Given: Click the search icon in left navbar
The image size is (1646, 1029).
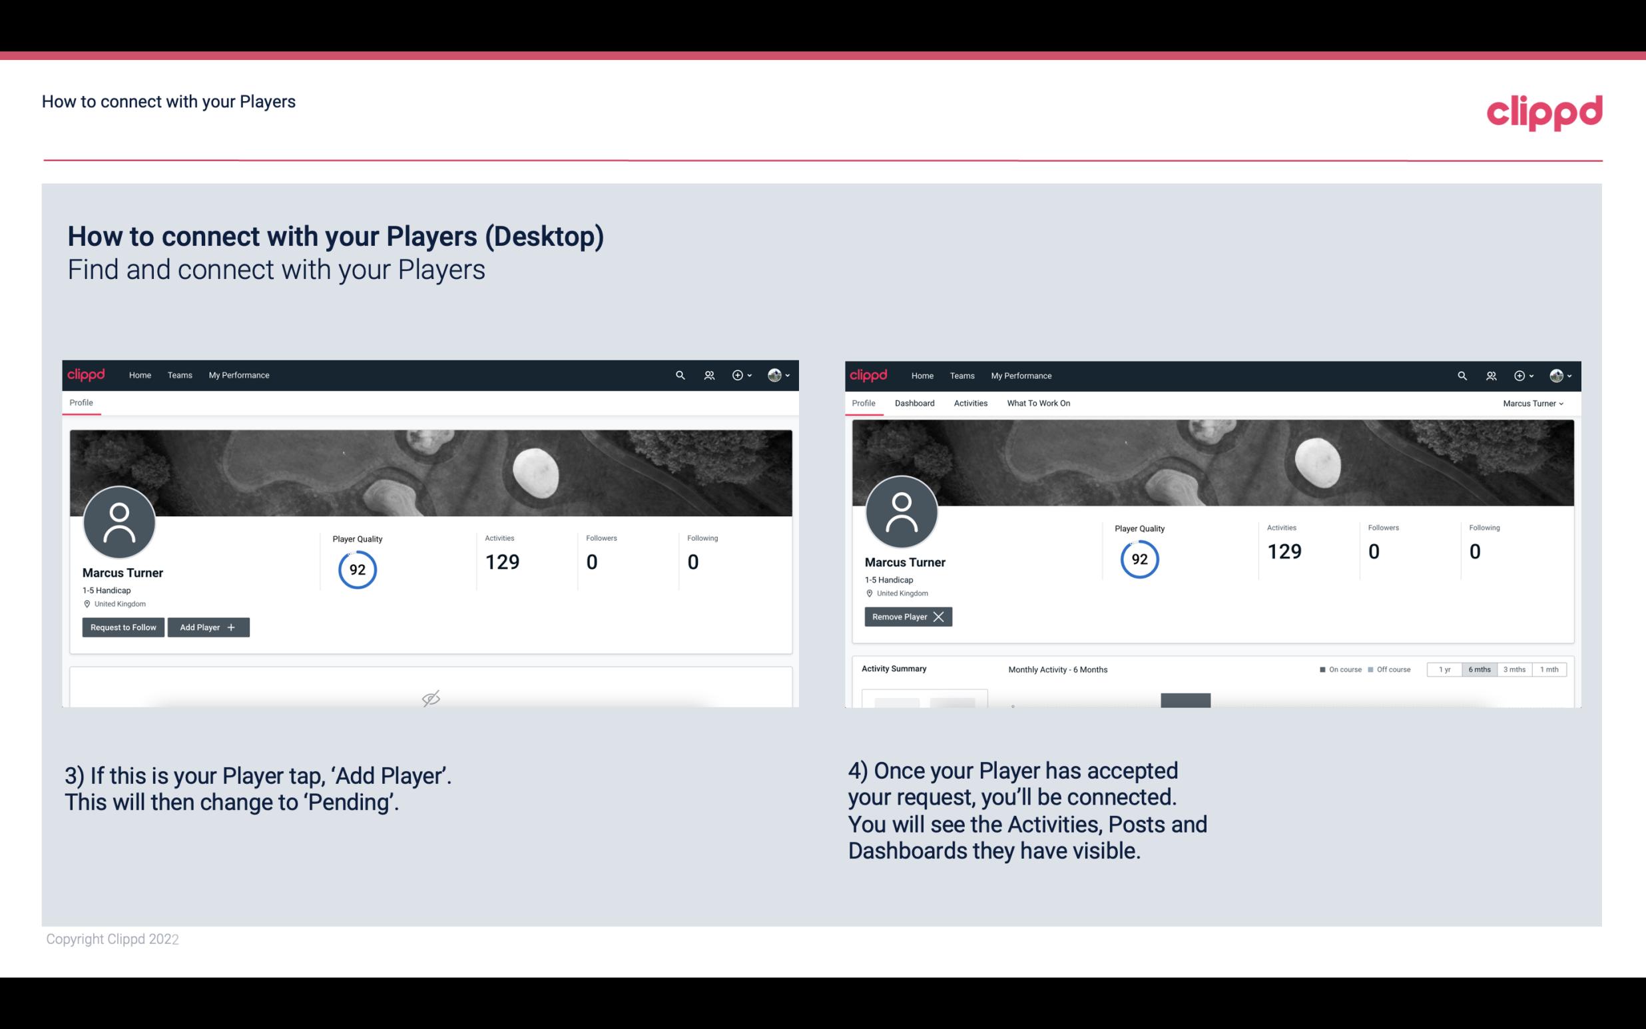Looking at the screenshot, I should (679, 374).
